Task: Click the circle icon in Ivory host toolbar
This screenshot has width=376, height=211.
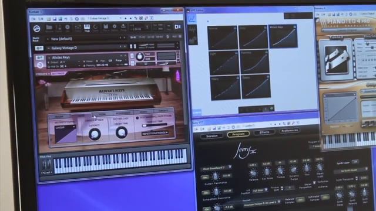Action: tap(233, 127)
